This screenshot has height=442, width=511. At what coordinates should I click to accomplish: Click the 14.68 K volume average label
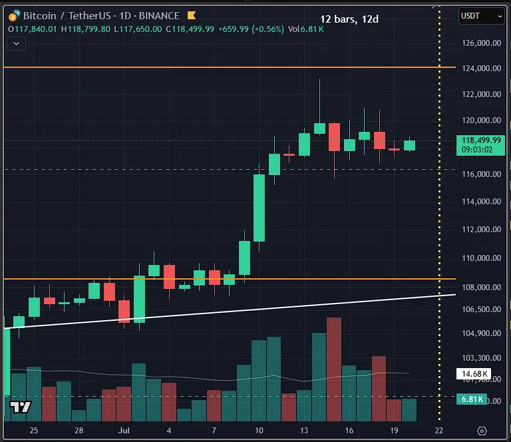tap(474, 373)
